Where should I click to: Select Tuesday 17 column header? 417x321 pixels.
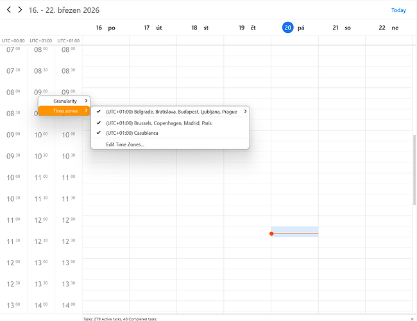[153, 28]
